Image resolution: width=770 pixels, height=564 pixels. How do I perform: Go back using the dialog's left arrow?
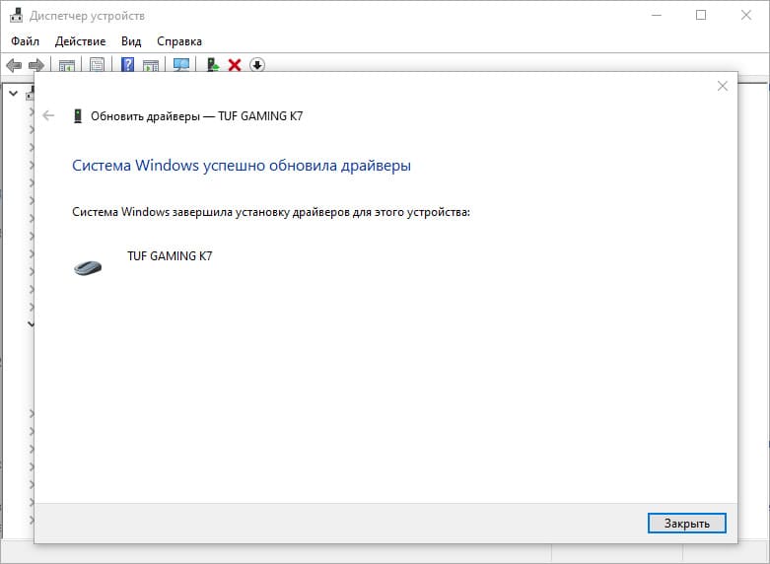(48, 115)
